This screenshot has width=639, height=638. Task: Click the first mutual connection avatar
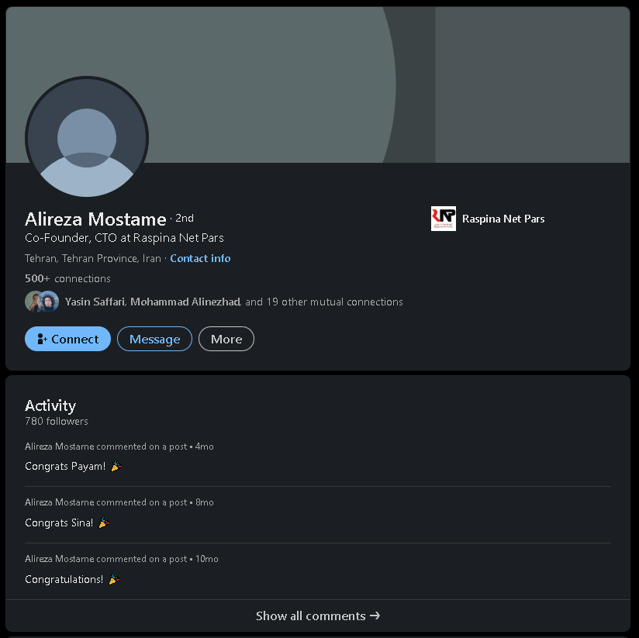coord(33,302)
